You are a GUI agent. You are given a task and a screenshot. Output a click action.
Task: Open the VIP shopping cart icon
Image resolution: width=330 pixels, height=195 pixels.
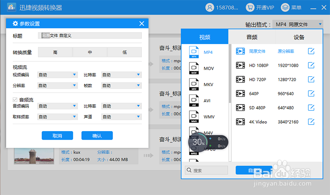(250, 7)
